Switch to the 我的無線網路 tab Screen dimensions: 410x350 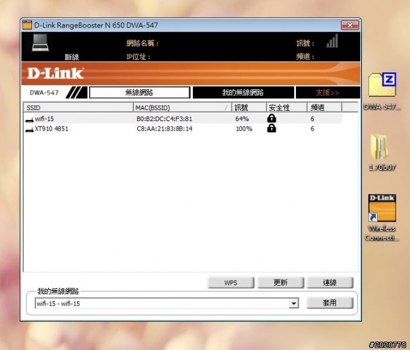click(243, 92)
